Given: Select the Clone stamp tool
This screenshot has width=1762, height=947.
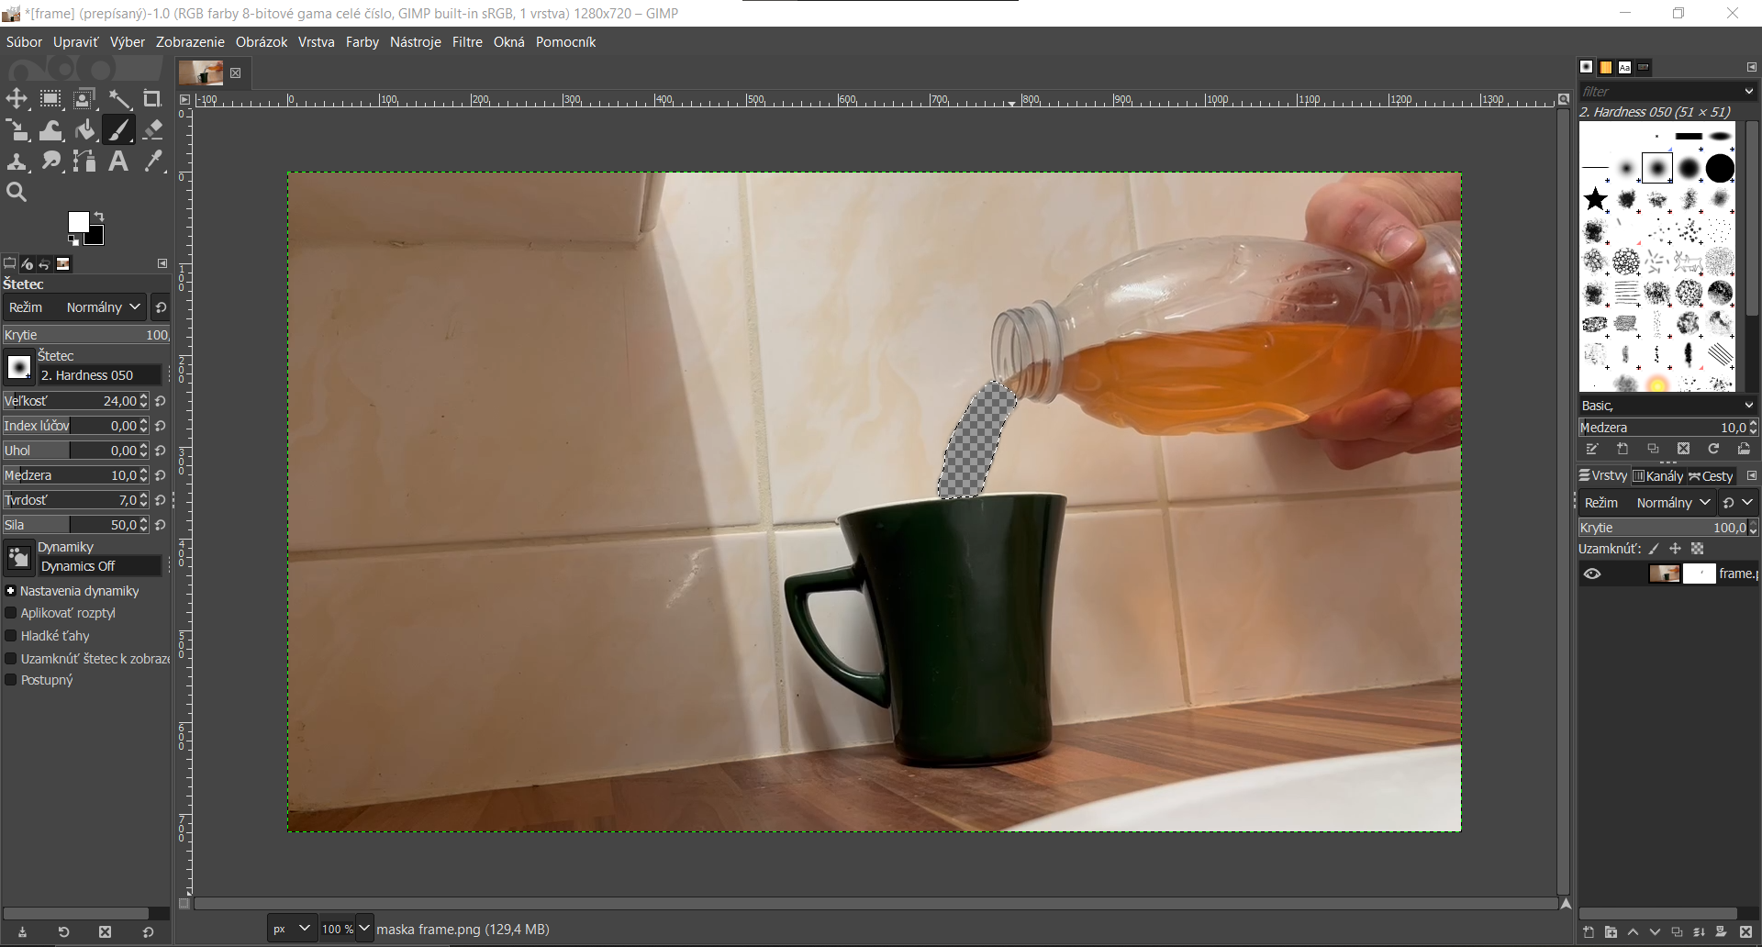Looking at the screenshot, I should (x=17, y=162).
